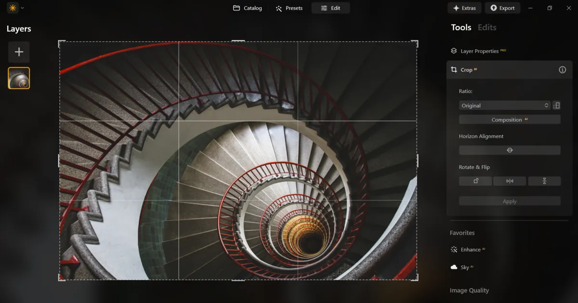Collapse the Image Quality section
Screen dimensions: 578x303
[469, 290]
